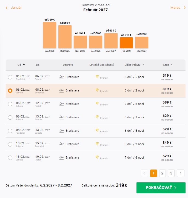Click the plane icon in the 13.02.–19.02. row
This screenshot has height=198, width=188.
[62, 158]
